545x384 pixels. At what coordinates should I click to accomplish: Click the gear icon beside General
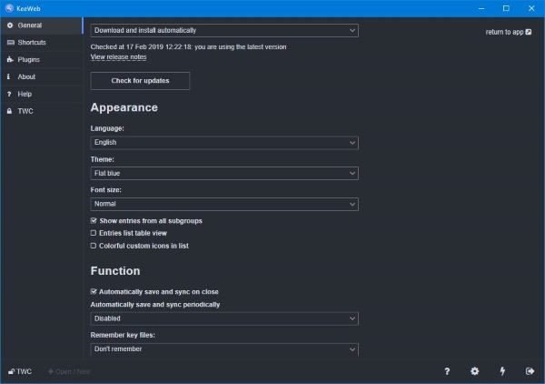click(10, 25)
